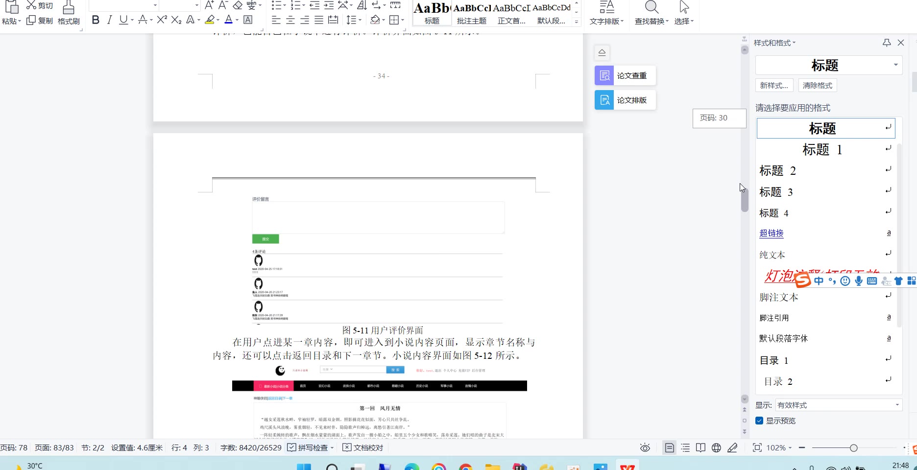
Task: Apply the 标题 2 style from the list
Action: 826,170
